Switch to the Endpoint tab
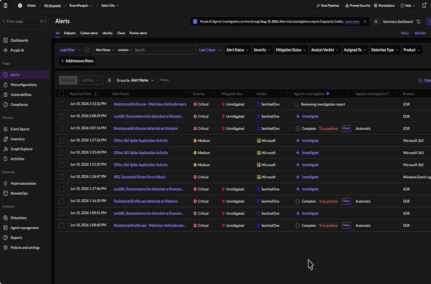 click(x=70, y=33)
